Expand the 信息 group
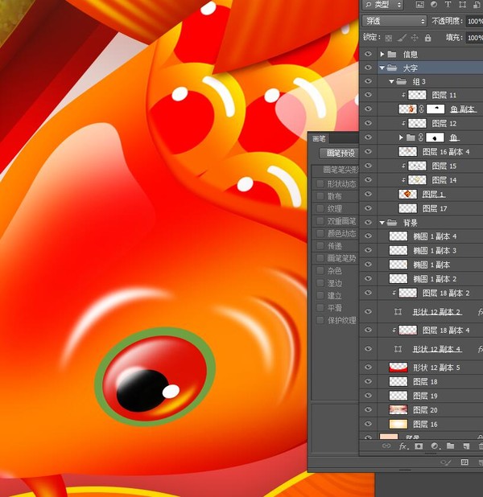The height and width of the screenshot is (497, 483). pos(382,54)
